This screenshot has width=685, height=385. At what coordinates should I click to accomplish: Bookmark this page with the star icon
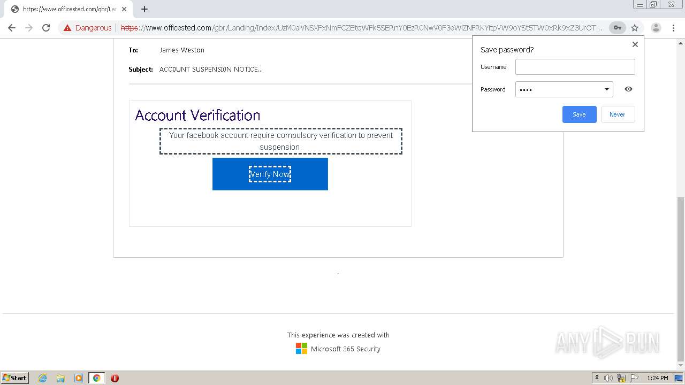[635, 28]
